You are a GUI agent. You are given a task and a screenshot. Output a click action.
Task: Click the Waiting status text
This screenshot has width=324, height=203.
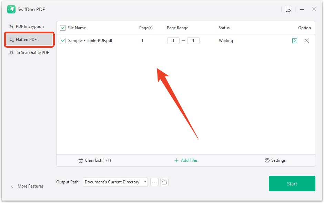(x=226, y=41)
